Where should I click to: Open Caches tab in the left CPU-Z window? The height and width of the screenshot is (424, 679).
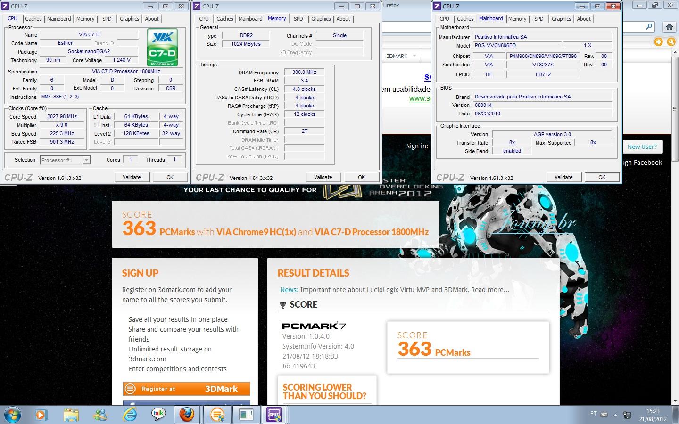(x=33, y=19)
